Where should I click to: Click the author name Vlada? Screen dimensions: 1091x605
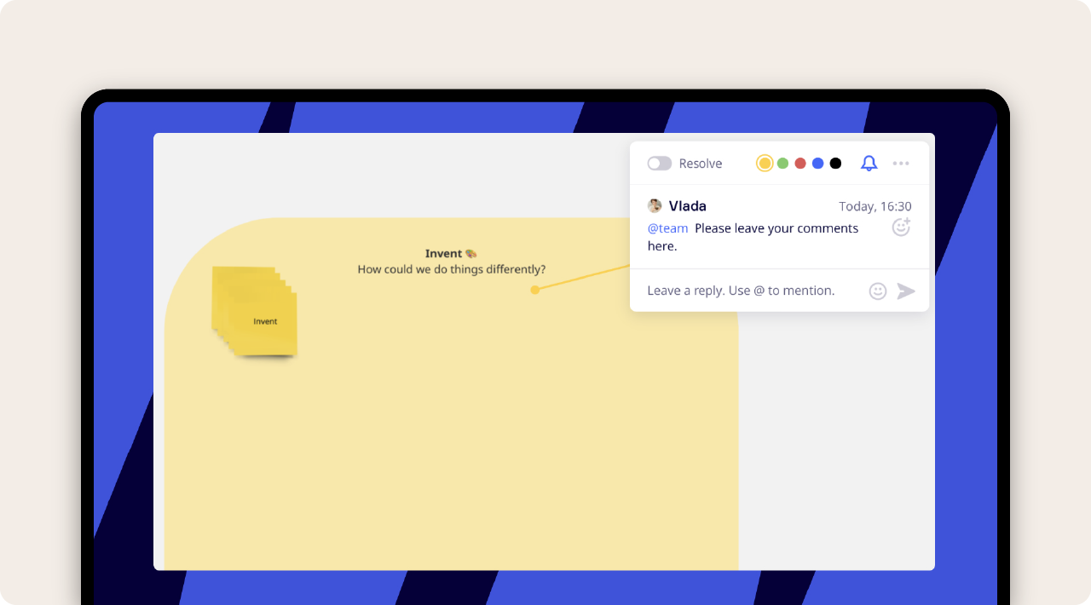pyautogui.click(x=687, y=206)
